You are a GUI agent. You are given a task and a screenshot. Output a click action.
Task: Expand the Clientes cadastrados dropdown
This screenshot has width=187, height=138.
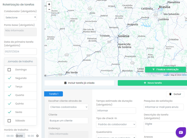68,107
